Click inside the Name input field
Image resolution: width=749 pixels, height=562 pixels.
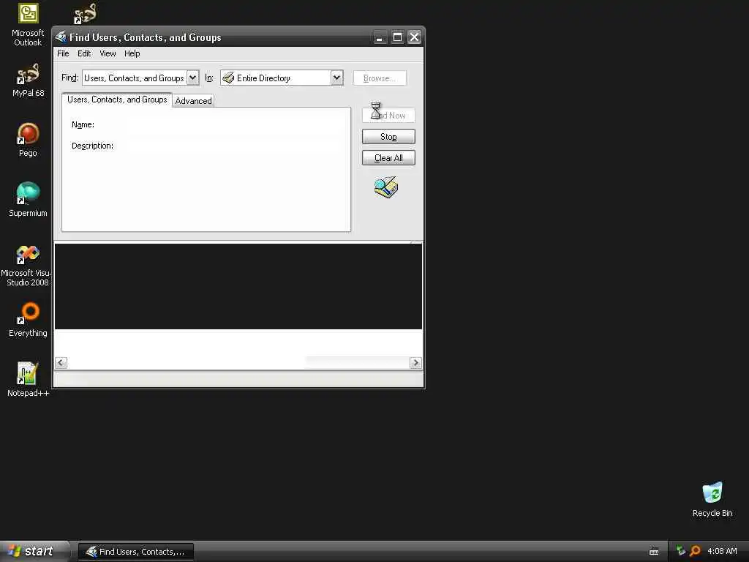234,124
